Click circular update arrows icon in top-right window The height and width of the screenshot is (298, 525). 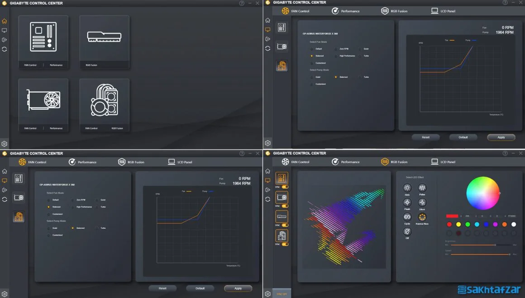point(267,48)
